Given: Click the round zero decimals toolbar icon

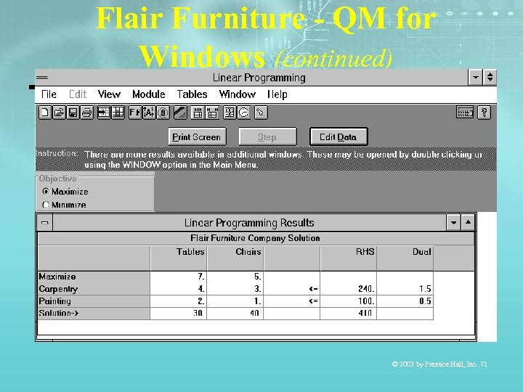Looking at the screenshot, I should [163, 113].
